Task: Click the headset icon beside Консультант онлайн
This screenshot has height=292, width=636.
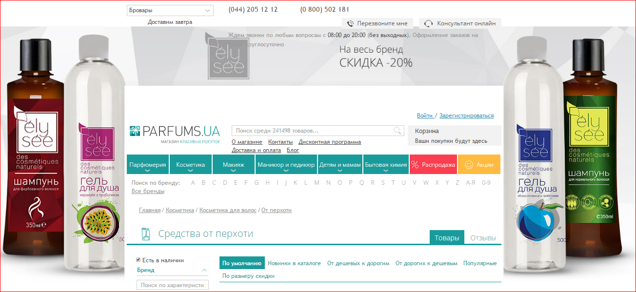Action: pos(429,23)
